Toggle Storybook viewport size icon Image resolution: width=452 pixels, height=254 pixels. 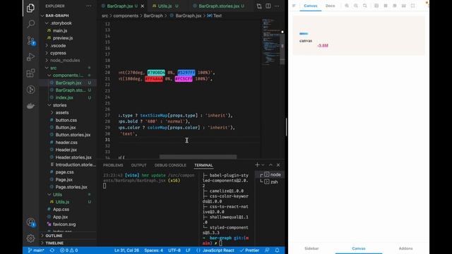point(395,6)
